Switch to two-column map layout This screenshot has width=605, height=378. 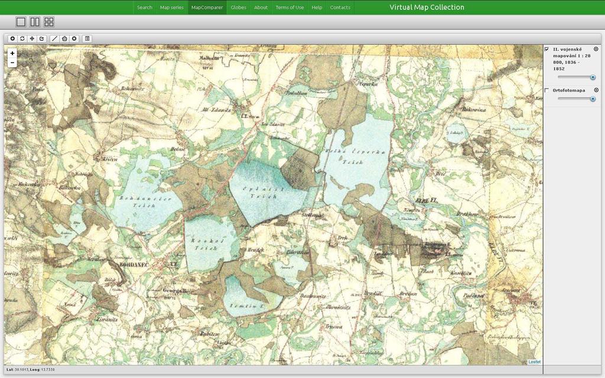[35, 22]
